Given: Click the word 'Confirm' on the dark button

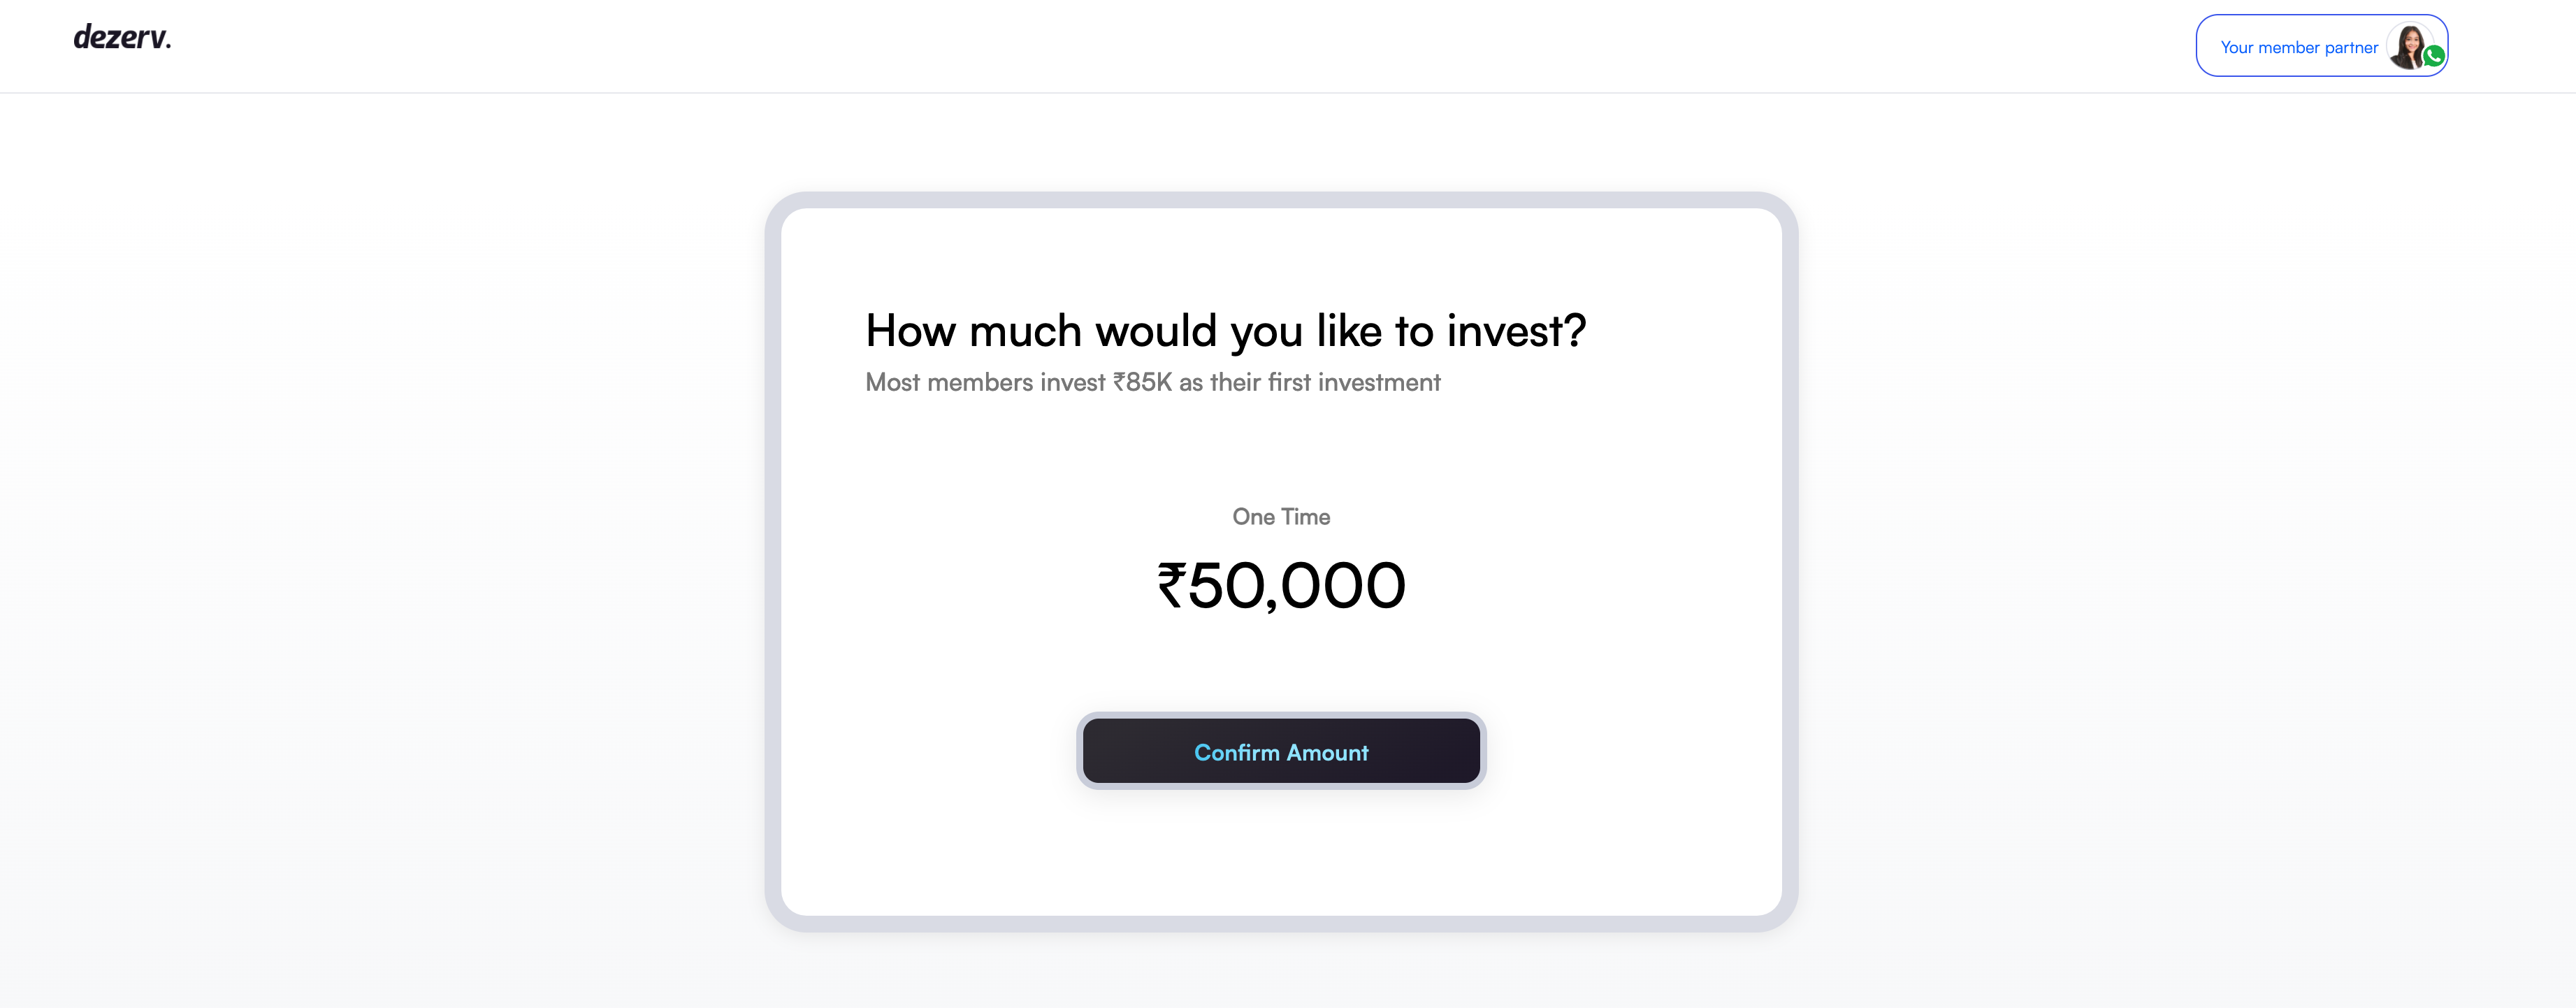Looking at the screenshot, I should point(1237,753).
